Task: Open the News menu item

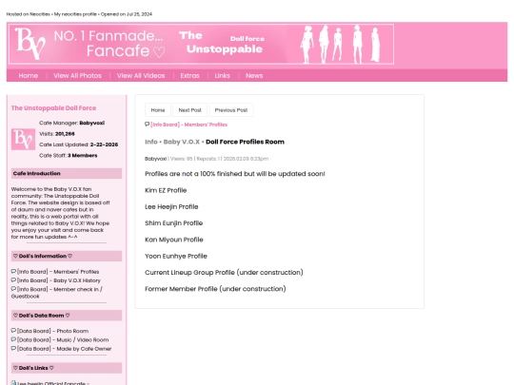Action: tap(254, 76)
